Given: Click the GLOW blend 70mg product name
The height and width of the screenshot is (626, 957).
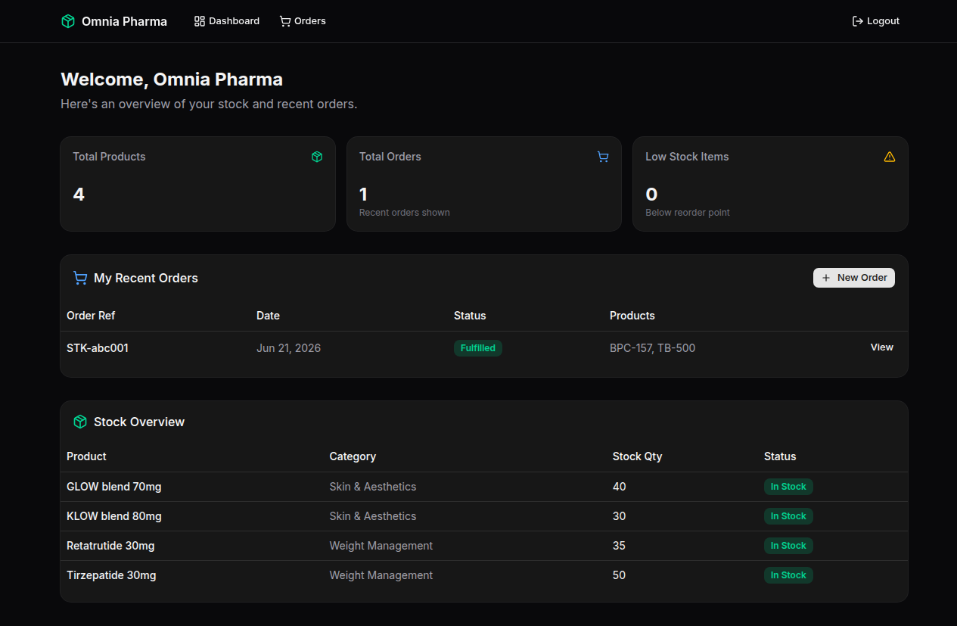Looking at the screenshot, I should (114, 487).
